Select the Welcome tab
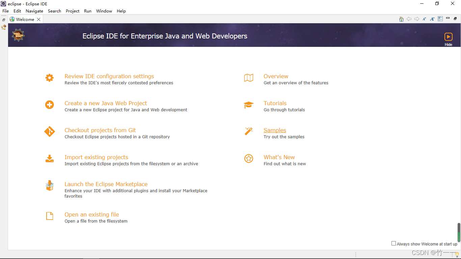This screenshot has width=461, height=259. pyautogui.click(x=25, y=20)
